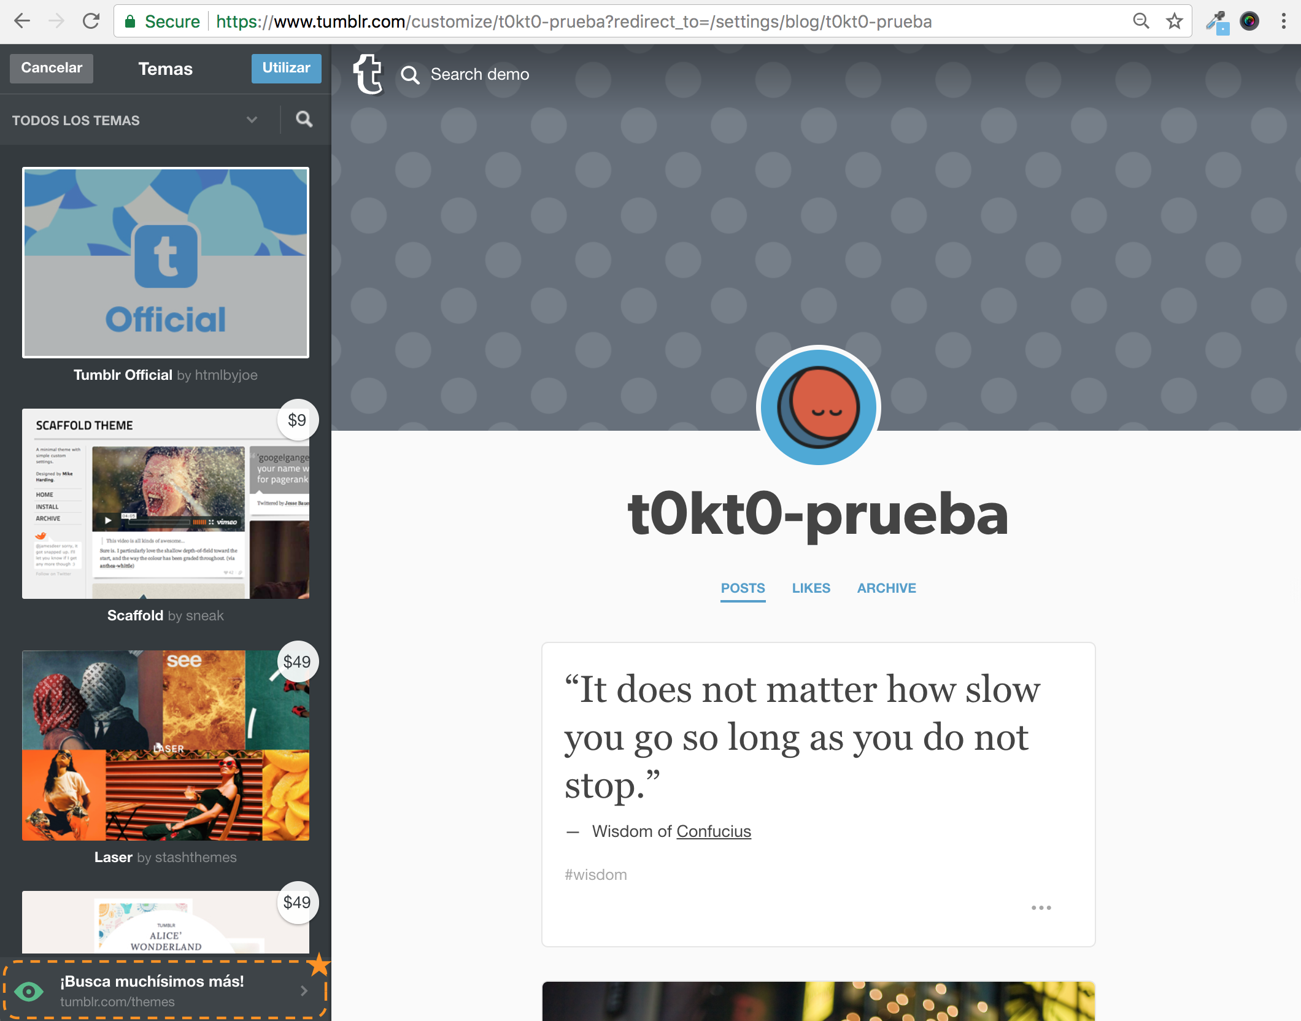Click the $49 price badge on Laser
Screen dimensions: 1301x1021
click(297, 662)
